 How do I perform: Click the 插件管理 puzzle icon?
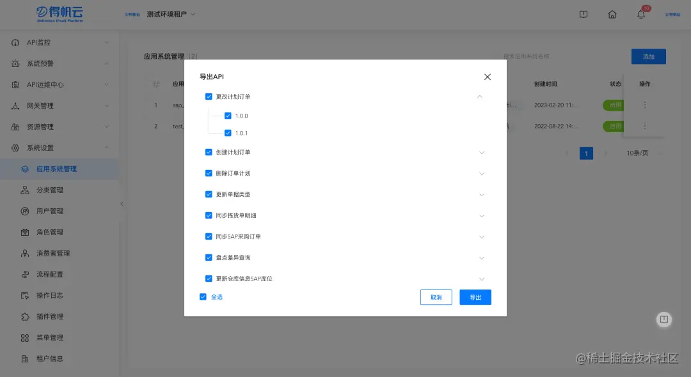(x=25, y=317)
